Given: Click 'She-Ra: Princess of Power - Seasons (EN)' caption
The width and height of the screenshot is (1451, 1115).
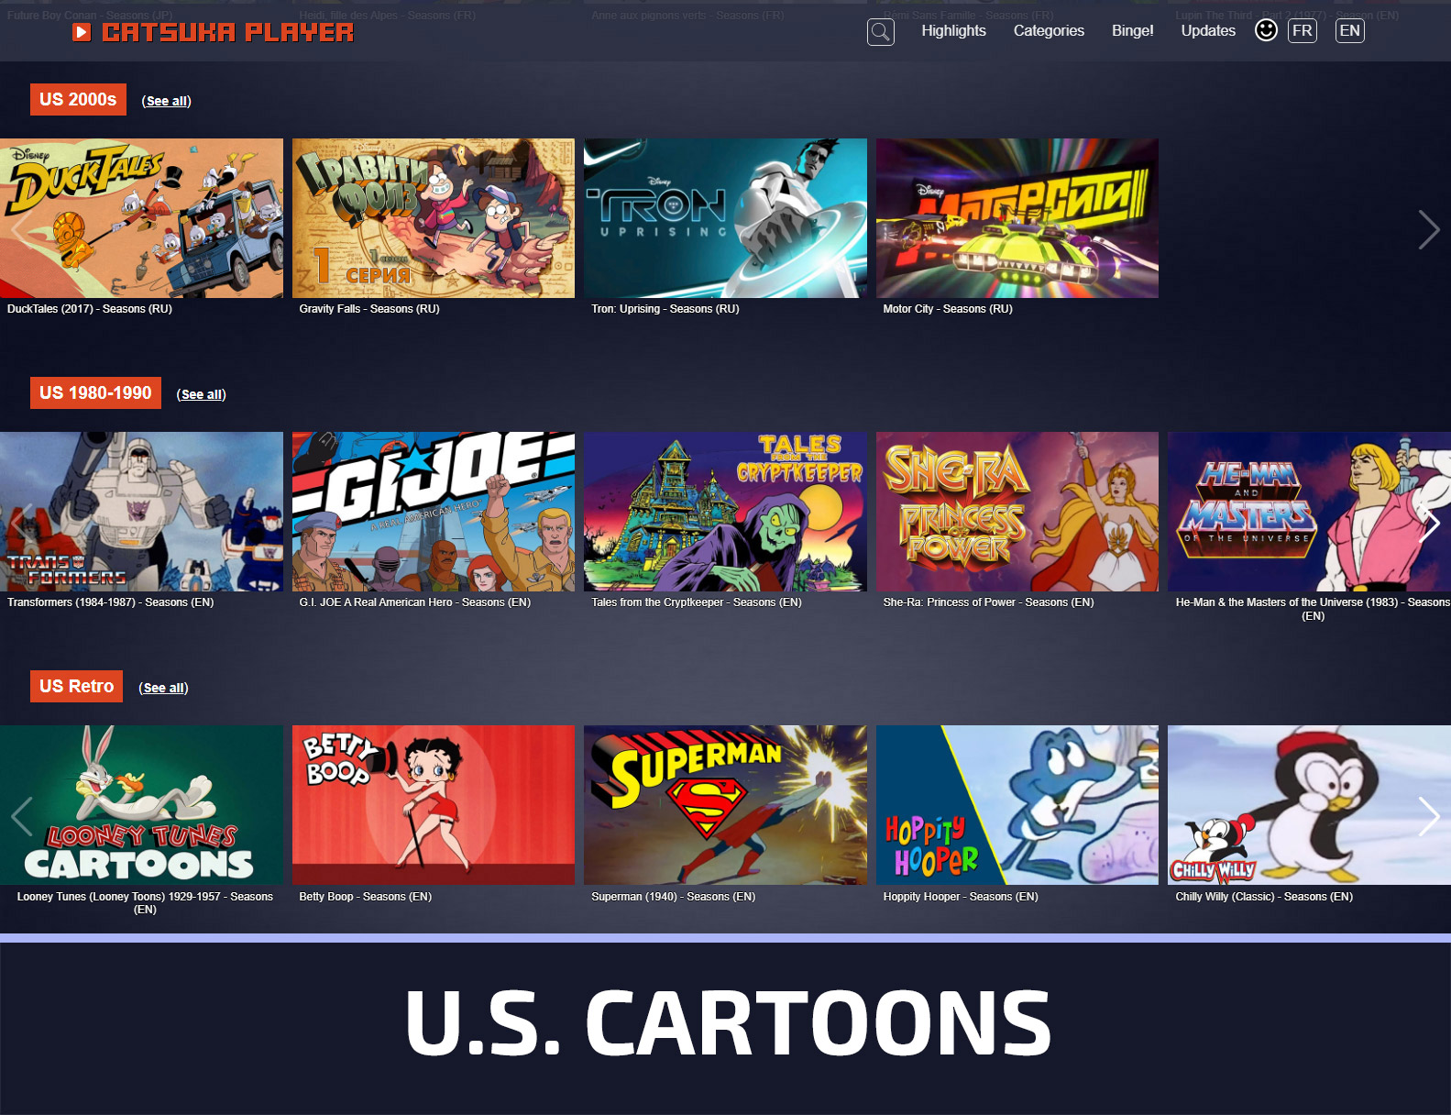Looking at the screenshot, I should 989,602.
